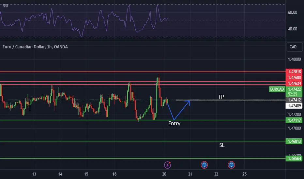The height and width of the screenshot is (179, 304).
Task: Select the green support line at 1.46564
Action: click(x=143, y=158)
